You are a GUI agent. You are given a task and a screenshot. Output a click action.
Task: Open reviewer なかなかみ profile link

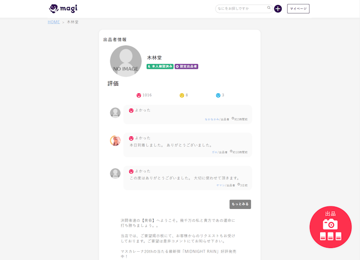pos(212,119)
